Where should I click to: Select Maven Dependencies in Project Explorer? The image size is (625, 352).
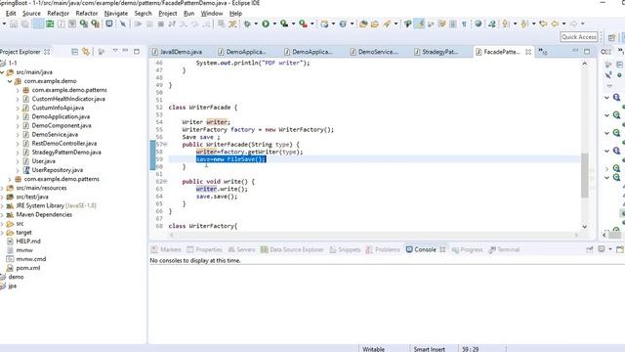[44, 215]
